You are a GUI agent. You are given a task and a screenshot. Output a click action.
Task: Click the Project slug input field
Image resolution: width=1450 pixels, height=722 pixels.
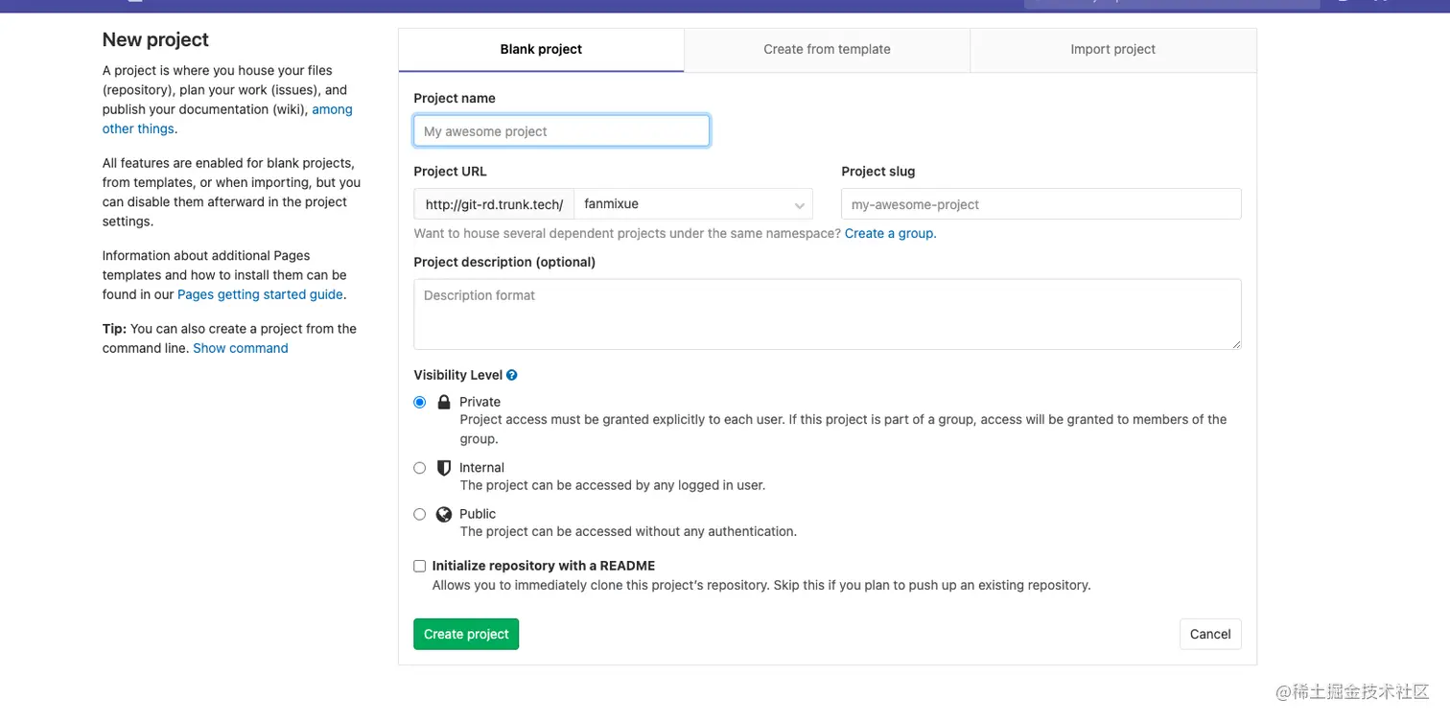pyautogui.click(x=1041, y=204)
